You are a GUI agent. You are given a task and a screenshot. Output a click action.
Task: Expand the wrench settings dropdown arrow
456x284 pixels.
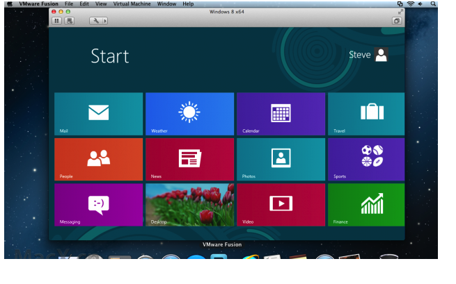[105, 22]
